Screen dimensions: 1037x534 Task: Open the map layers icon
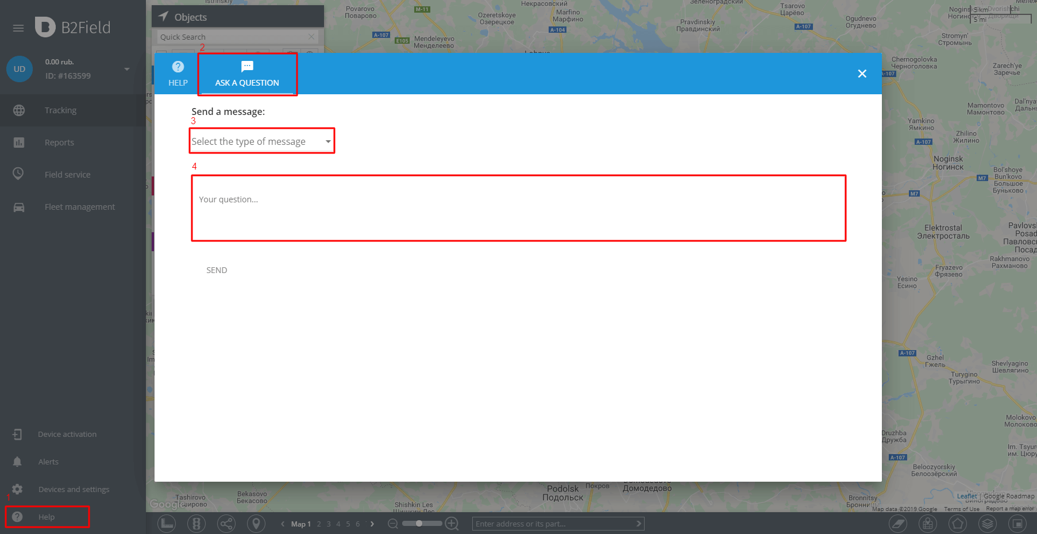(x=988, y=524)
